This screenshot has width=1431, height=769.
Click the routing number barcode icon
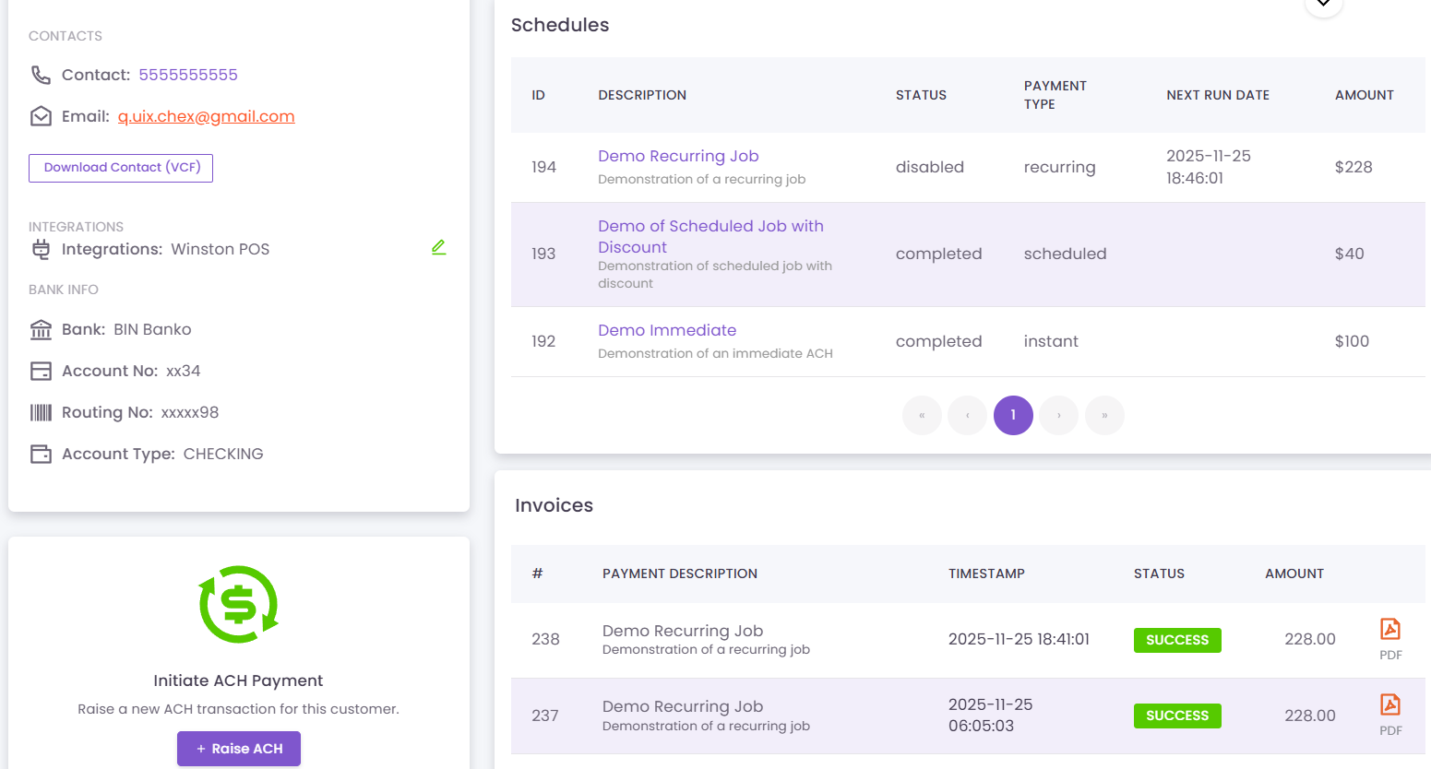tap(41, 412)
